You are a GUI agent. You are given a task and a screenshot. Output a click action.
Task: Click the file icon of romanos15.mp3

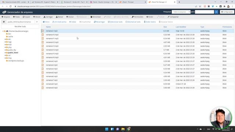pyautogui.click(x=43, y=54)
